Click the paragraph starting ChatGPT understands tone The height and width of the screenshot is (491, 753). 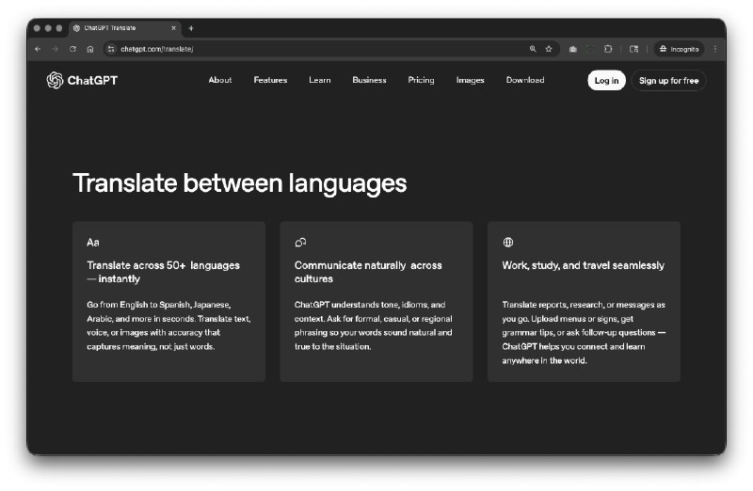[373, 325]
